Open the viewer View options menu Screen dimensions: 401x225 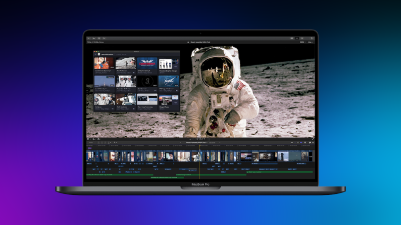point(310,42)
